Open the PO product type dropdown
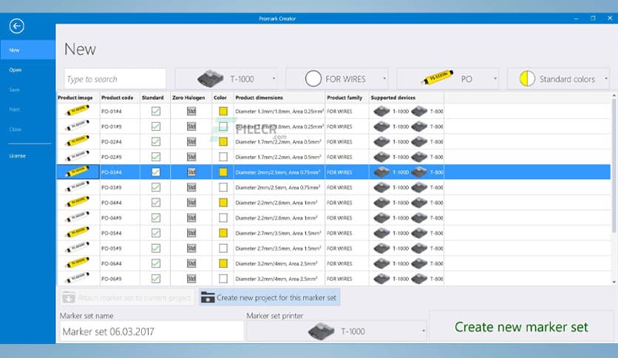618x358 pixels. click(448, 79)
